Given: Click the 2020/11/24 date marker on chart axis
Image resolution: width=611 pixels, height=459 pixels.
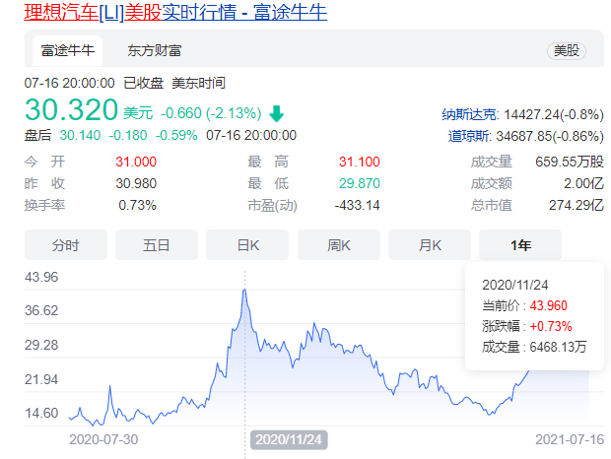Looking at the screenshot, I should (289, 439).
